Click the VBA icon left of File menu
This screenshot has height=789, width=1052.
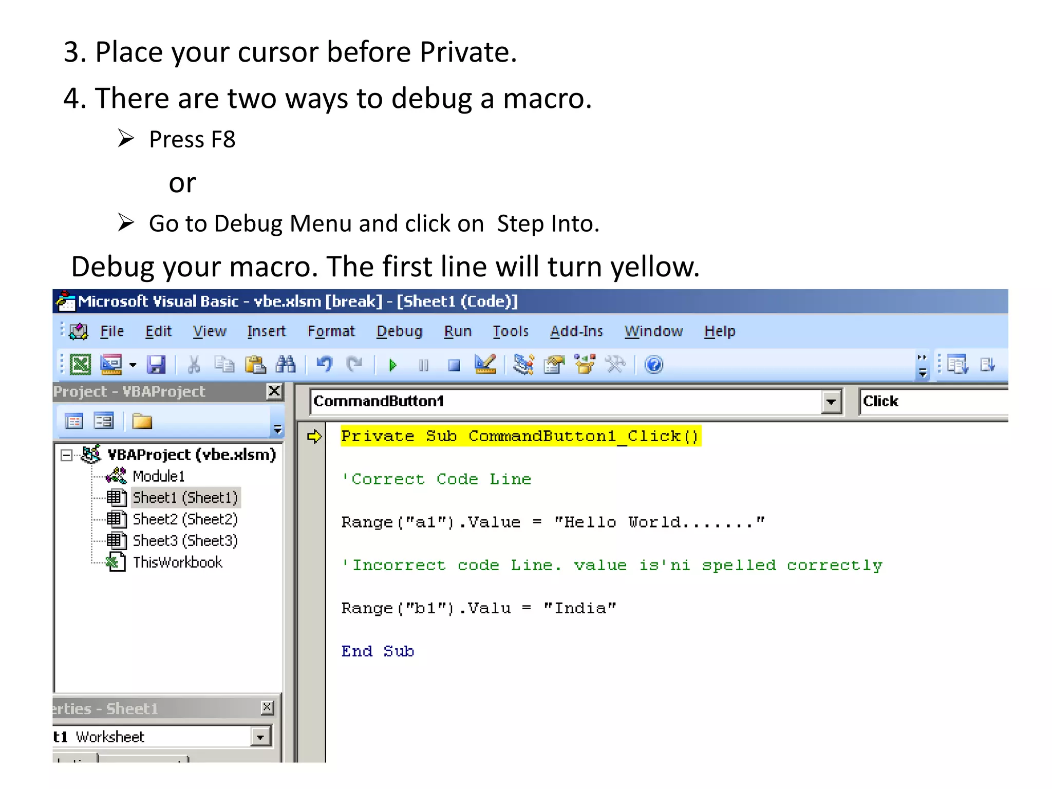coord(79,331)
